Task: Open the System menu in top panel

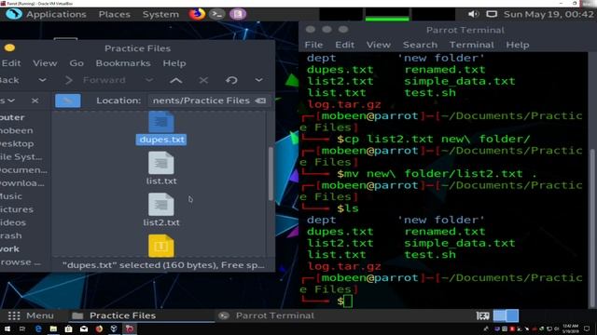Action: pyautogui.click(x=160, y=15)
